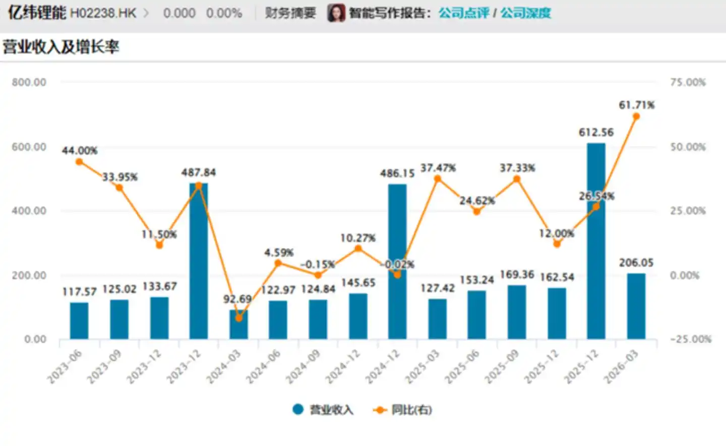Click the 800.00 left axis value

pyautogui.click(x=29, y=82)
